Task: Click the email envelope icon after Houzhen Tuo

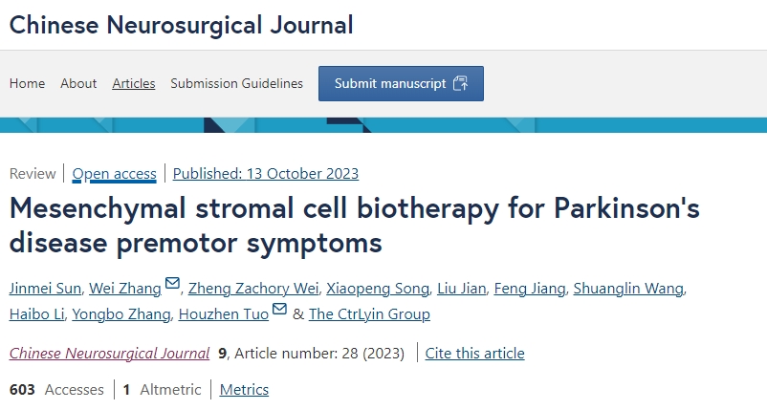Action: click(x=279, y=309)
